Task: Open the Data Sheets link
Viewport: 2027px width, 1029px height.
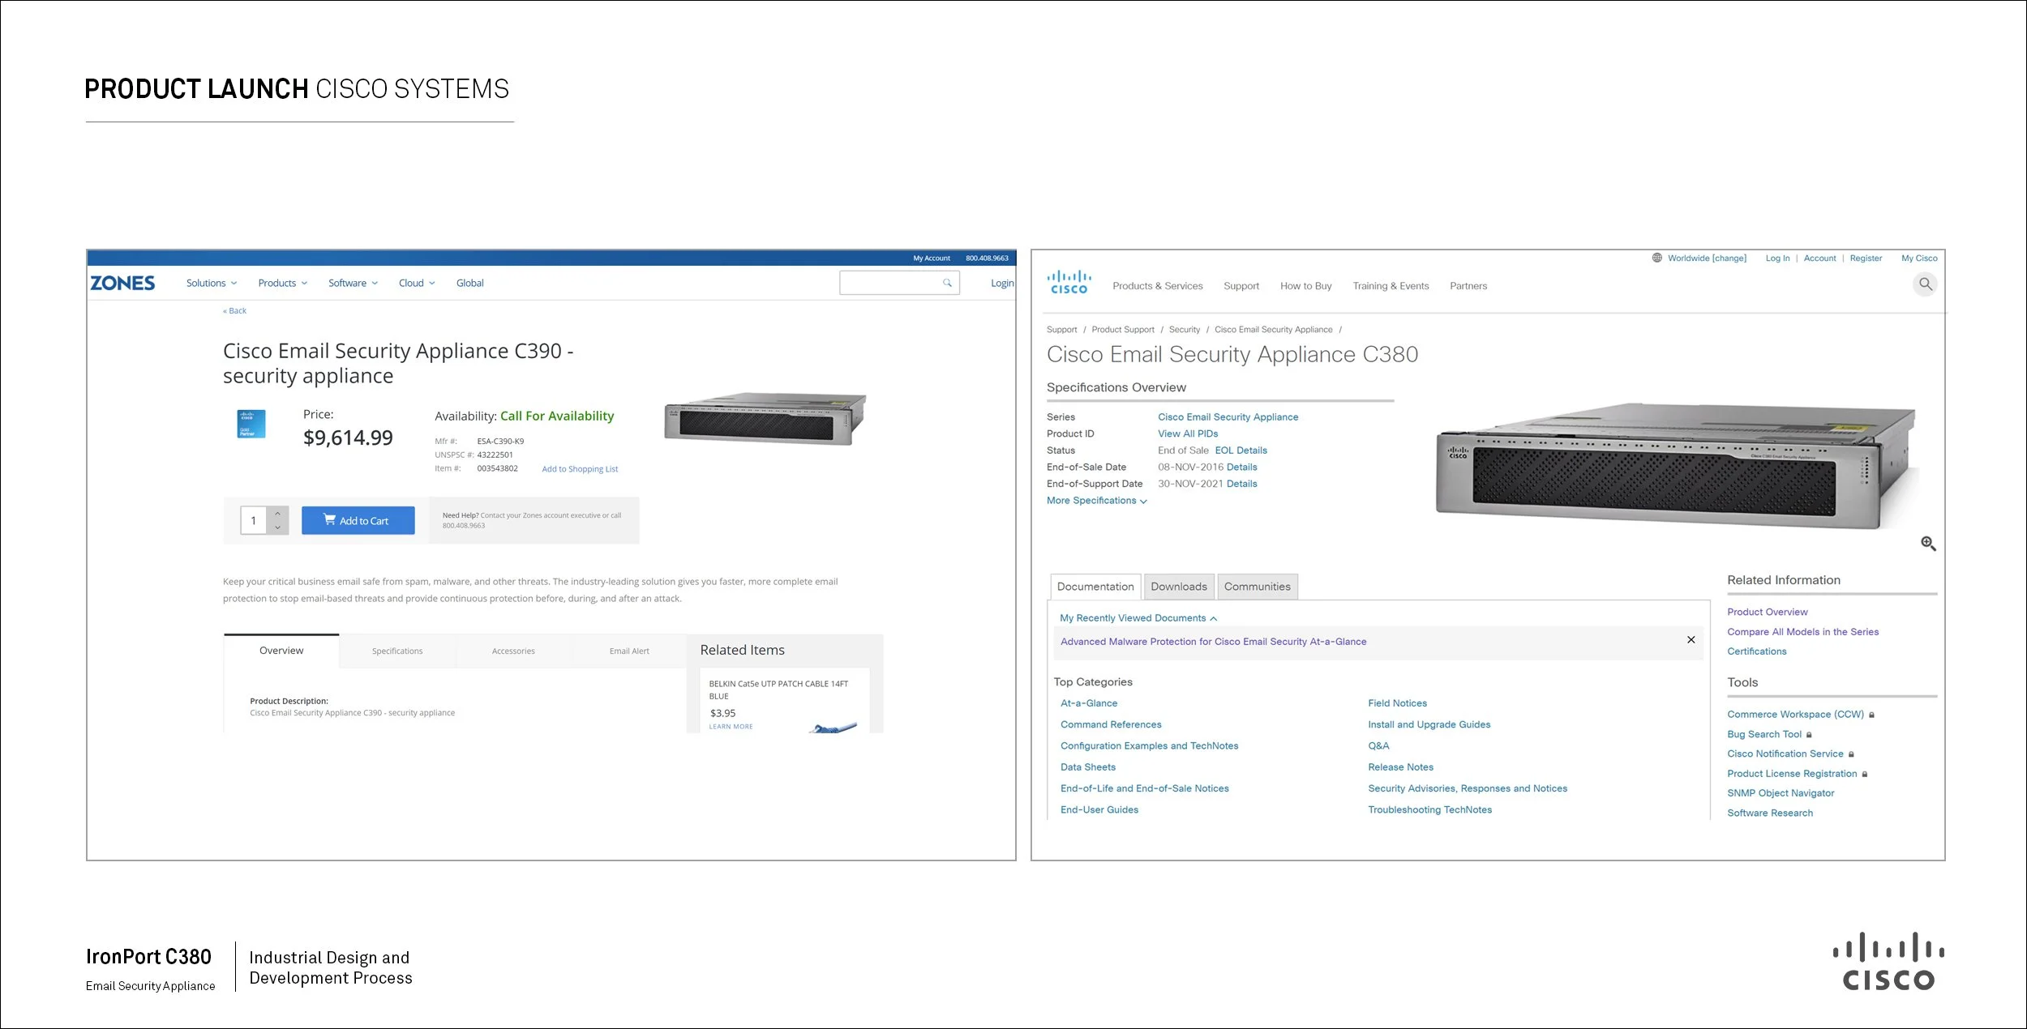Action: click(1087, 767)
